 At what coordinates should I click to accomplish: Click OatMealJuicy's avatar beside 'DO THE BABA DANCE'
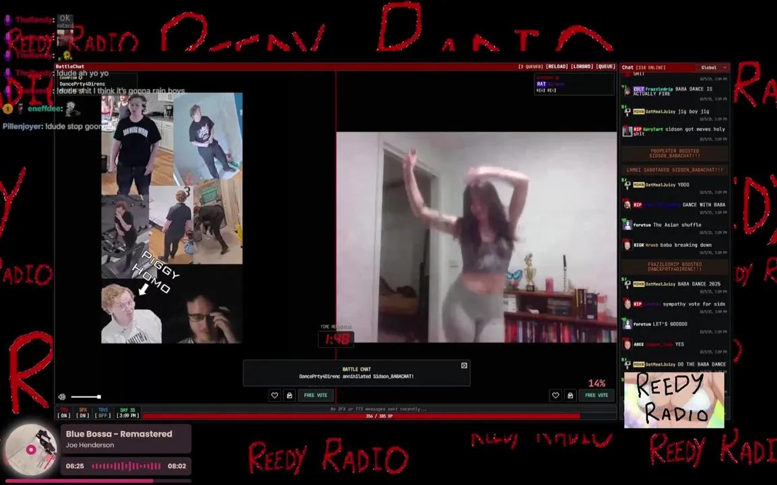click(628, 364)
